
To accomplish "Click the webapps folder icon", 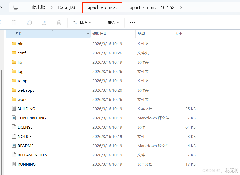I will click(x=14, y=90).
